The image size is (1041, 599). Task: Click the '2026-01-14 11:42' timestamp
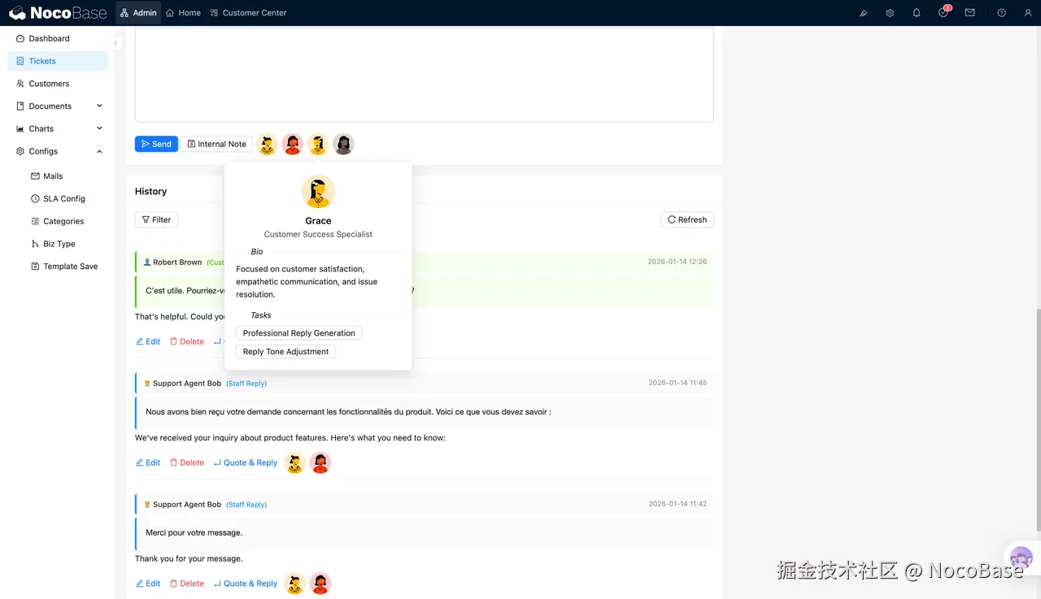pos(677,504)
